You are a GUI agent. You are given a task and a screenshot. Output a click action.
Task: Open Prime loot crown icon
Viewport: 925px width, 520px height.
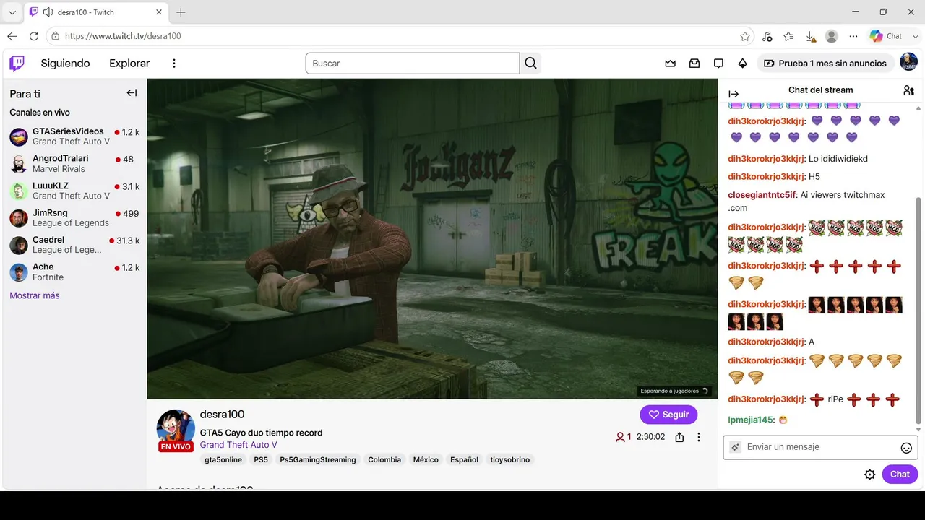(671, 64)
